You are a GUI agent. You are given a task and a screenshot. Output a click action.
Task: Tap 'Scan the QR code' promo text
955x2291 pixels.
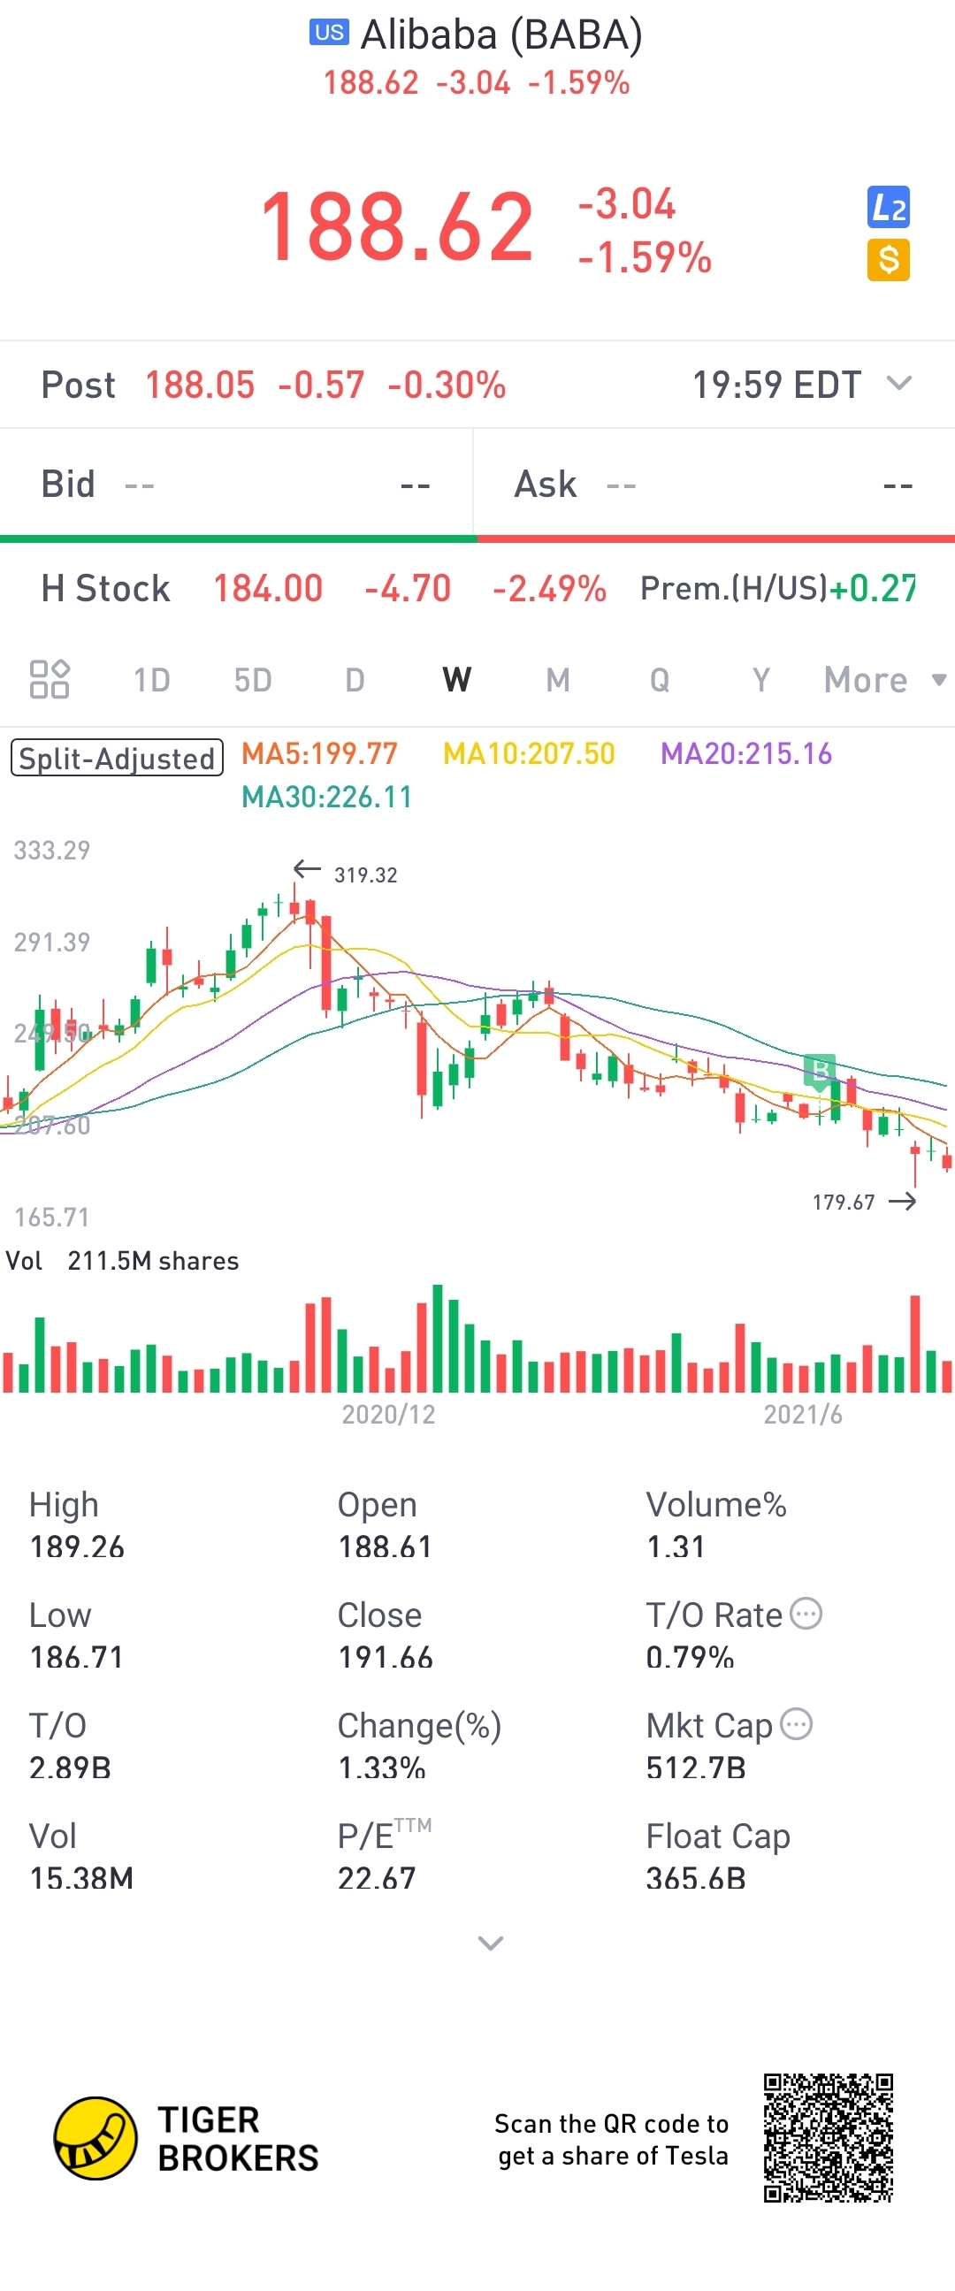tap(612, 2139)
